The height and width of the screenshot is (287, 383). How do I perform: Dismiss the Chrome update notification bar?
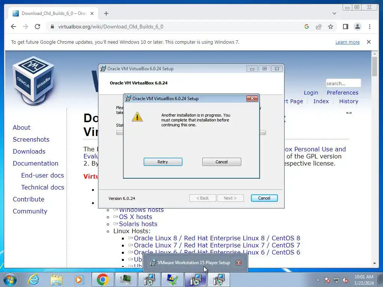[x=369, y=42]
